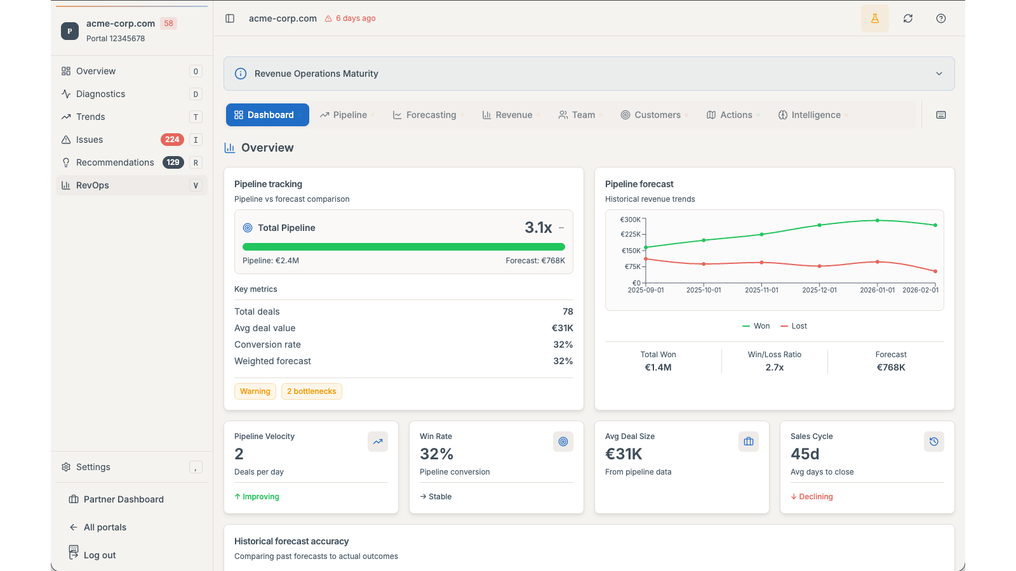Click the 58 badge next to acme-corp.com

[168, 23]
